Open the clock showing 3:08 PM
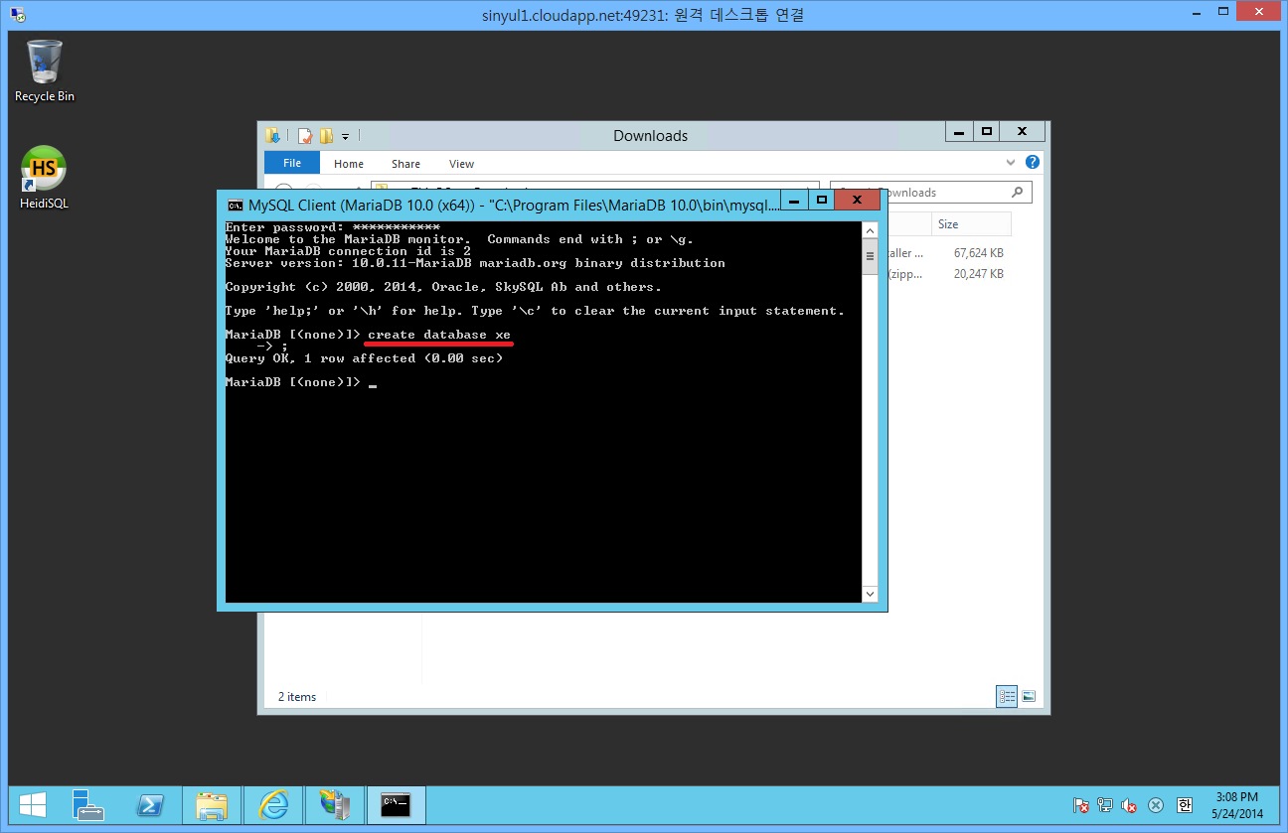Viewport: 1288px width, 833px height. 1237,805
